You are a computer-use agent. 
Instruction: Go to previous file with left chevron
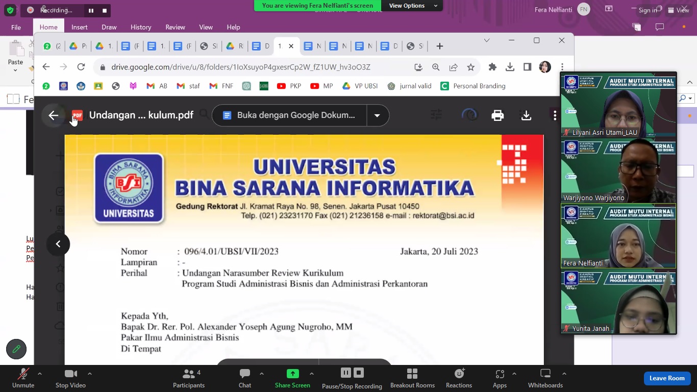click(58, 244)
